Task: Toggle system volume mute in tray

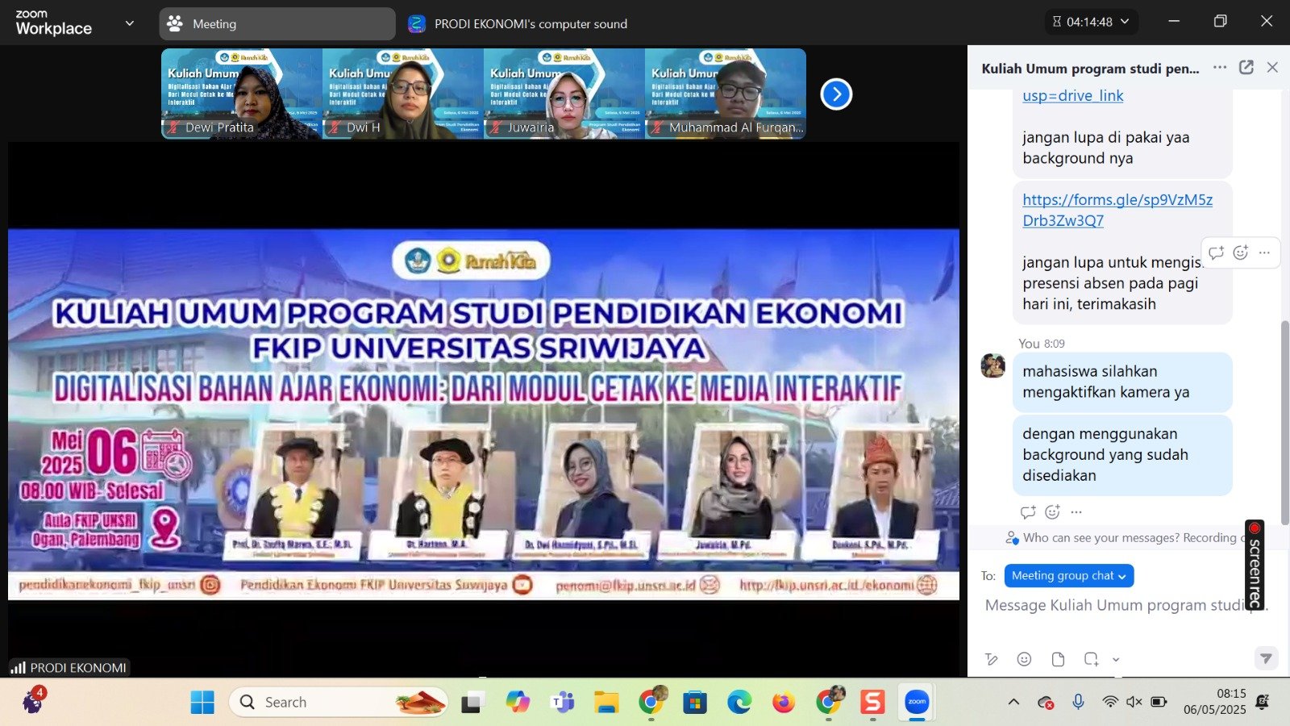Action: click(1134, 702)
